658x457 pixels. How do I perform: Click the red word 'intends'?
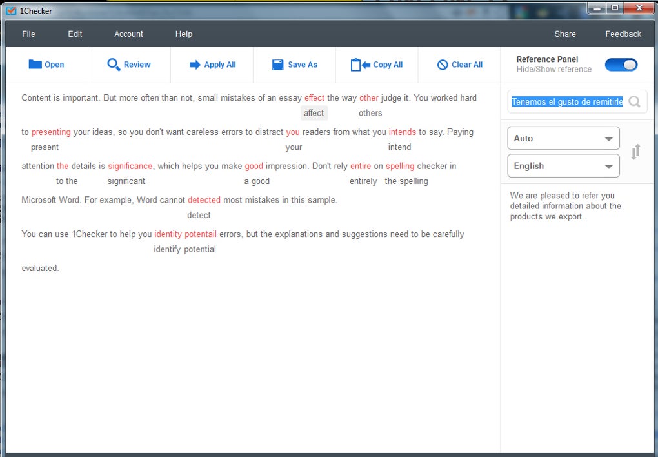[402, 132]
